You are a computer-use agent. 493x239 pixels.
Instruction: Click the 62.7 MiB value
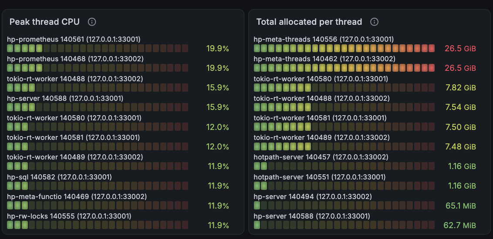pyautogui.click(x=459, y=225)
